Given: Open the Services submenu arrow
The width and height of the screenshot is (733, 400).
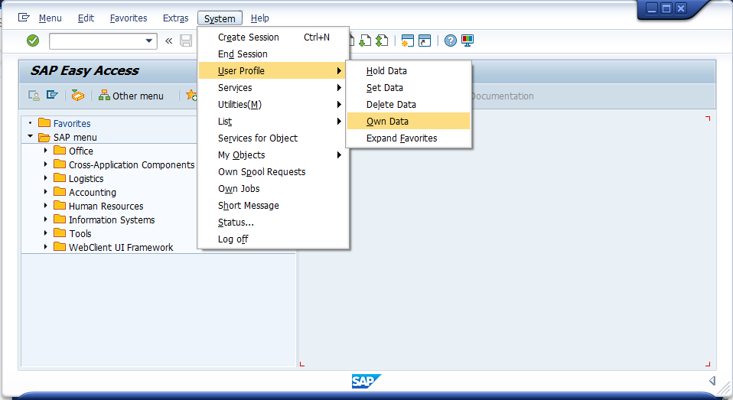Looking at the screenshot, I should click(x=340, y=88).
